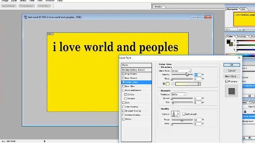Click the Noise slider handle
The height and width of the screenshot is (143, 255).
(172, 79)
